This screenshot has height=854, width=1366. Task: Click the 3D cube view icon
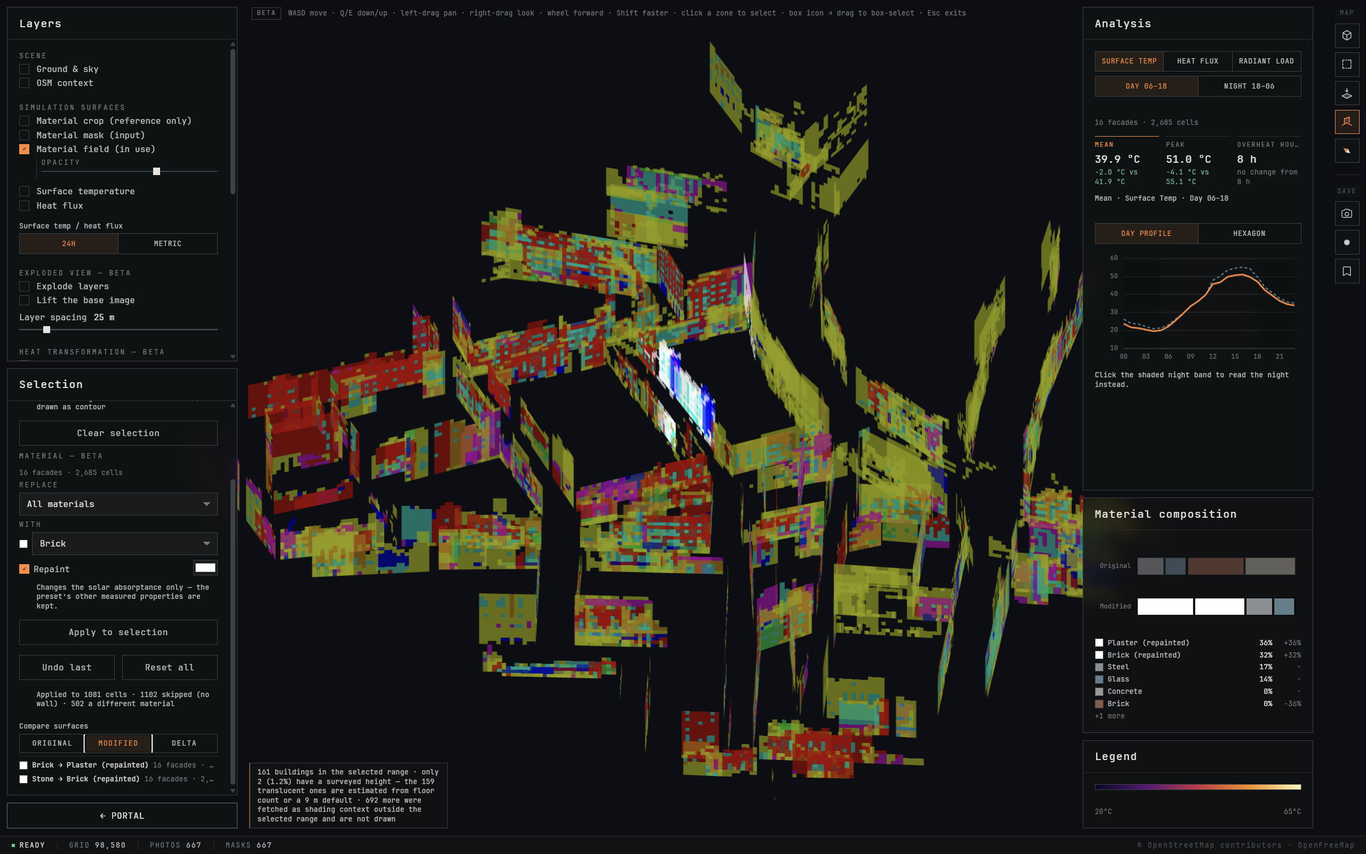click(1346, 36)
